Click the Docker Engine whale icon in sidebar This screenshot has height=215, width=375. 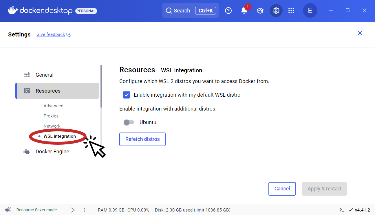click(x=27, y=151)
